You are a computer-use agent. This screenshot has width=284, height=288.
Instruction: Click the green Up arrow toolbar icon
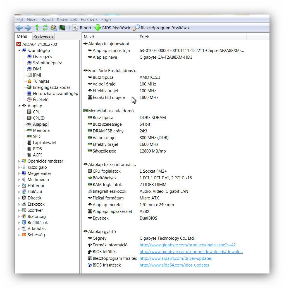tap(37, 28)
